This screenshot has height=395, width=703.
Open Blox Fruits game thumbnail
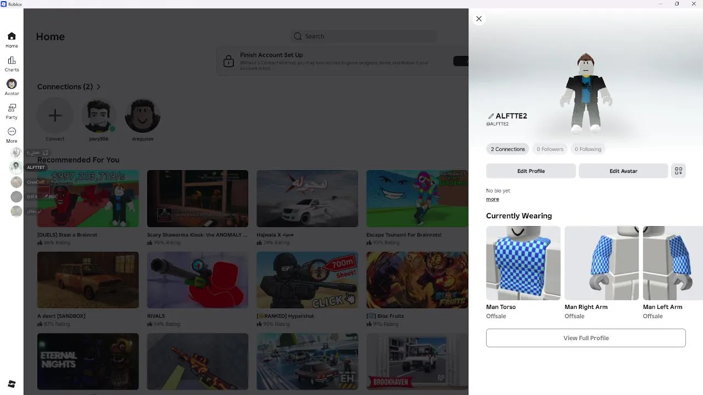417,280
